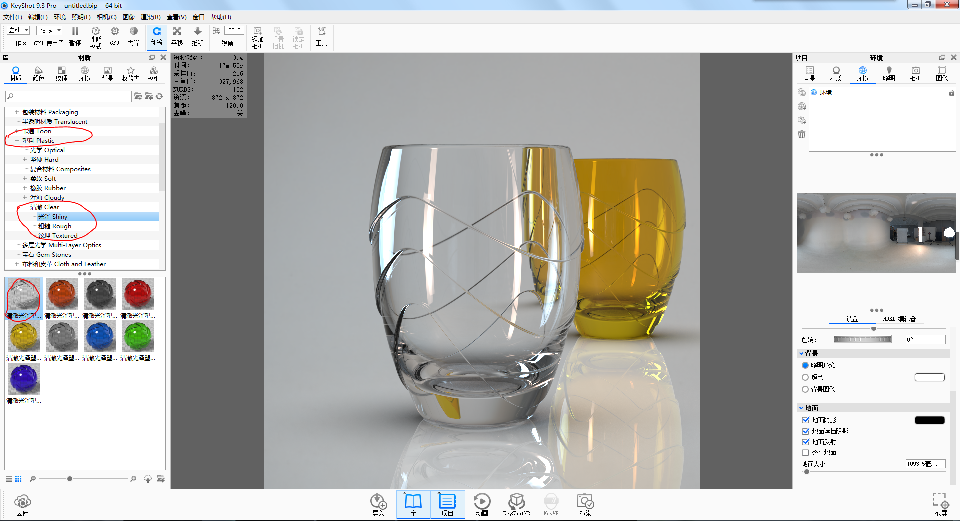Open the Help menu

pyautogui.click(x=221, y=17)
